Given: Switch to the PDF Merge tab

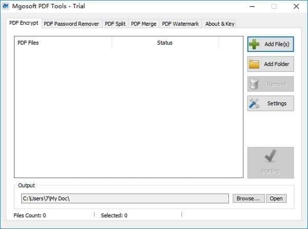Looking at the screenshot, I should coord(144,24).
